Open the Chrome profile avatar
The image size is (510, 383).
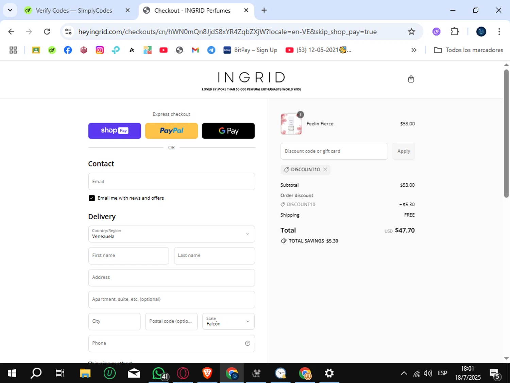point(481,32)
